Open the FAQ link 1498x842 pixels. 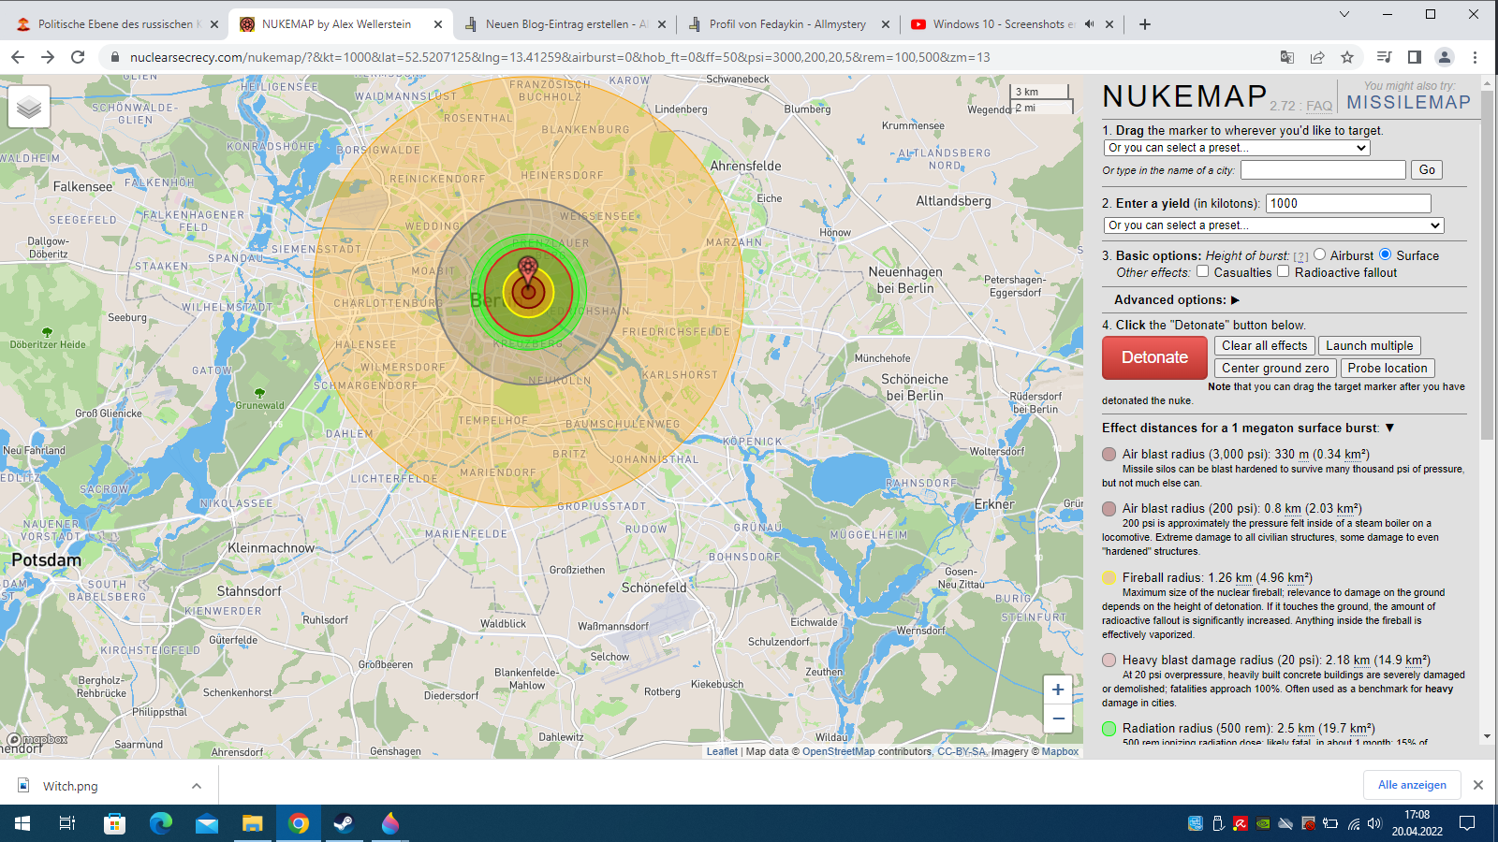(1319, 106)
